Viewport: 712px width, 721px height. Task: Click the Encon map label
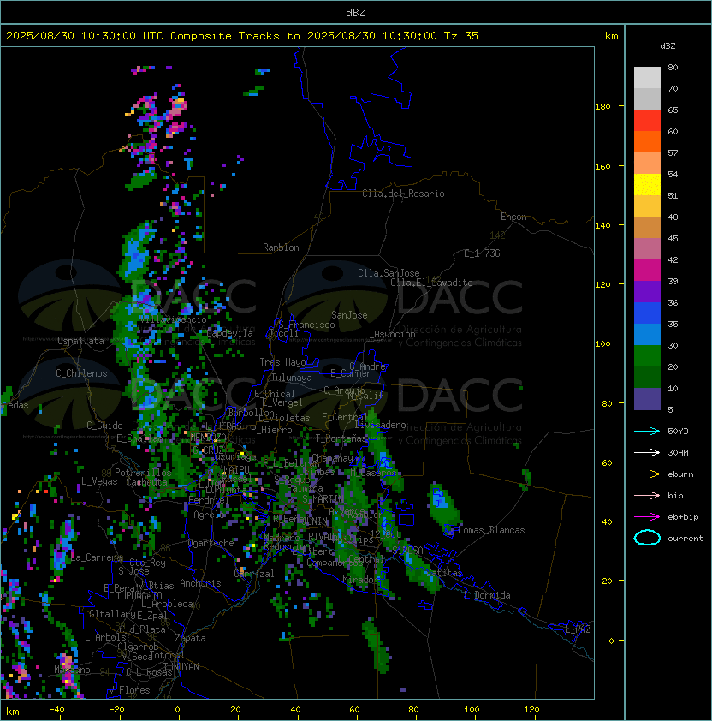click(x=513, y=217)
